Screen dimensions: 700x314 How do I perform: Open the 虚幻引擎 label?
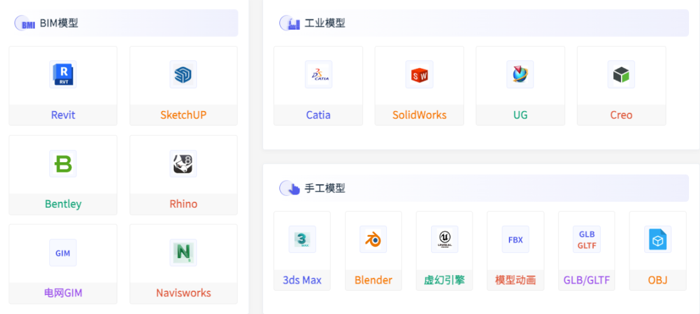(x=445, y=280)
